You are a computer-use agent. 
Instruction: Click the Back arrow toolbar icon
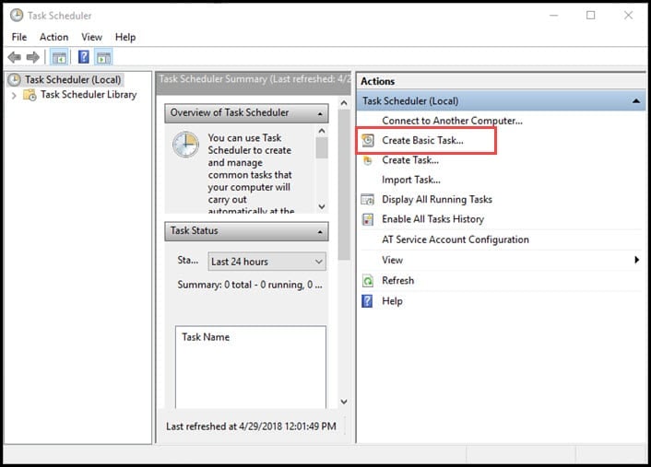pos(15,57)
